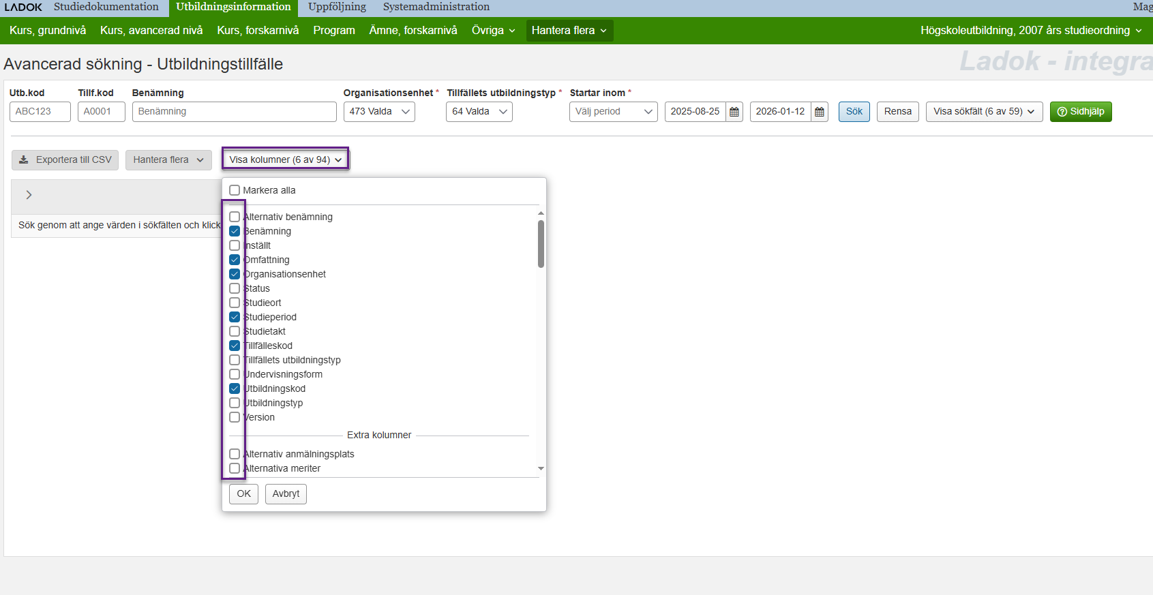This screenshot has height=595, width=1153.
Task: Enable the Studieort column checkbox
Action: [235, 303]
